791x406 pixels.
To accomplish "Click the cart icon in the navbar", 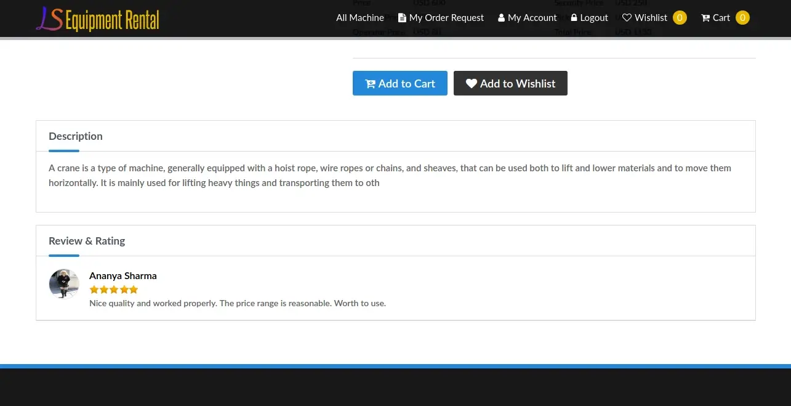I will [705, 18].
